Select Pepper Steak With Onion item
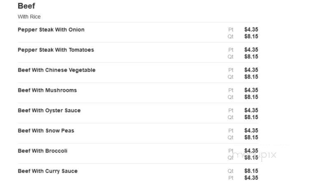This screenshot has height=189, width=328. [51, 30]
